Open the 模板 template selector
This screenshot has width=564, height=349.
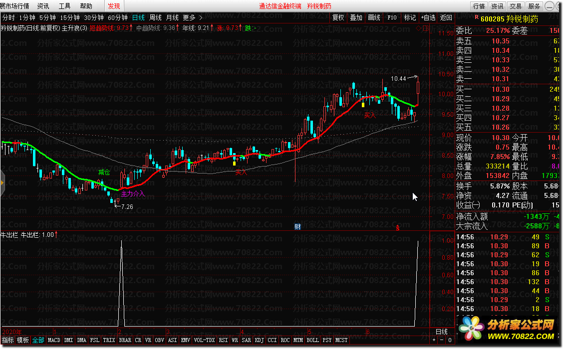(23, 340)
